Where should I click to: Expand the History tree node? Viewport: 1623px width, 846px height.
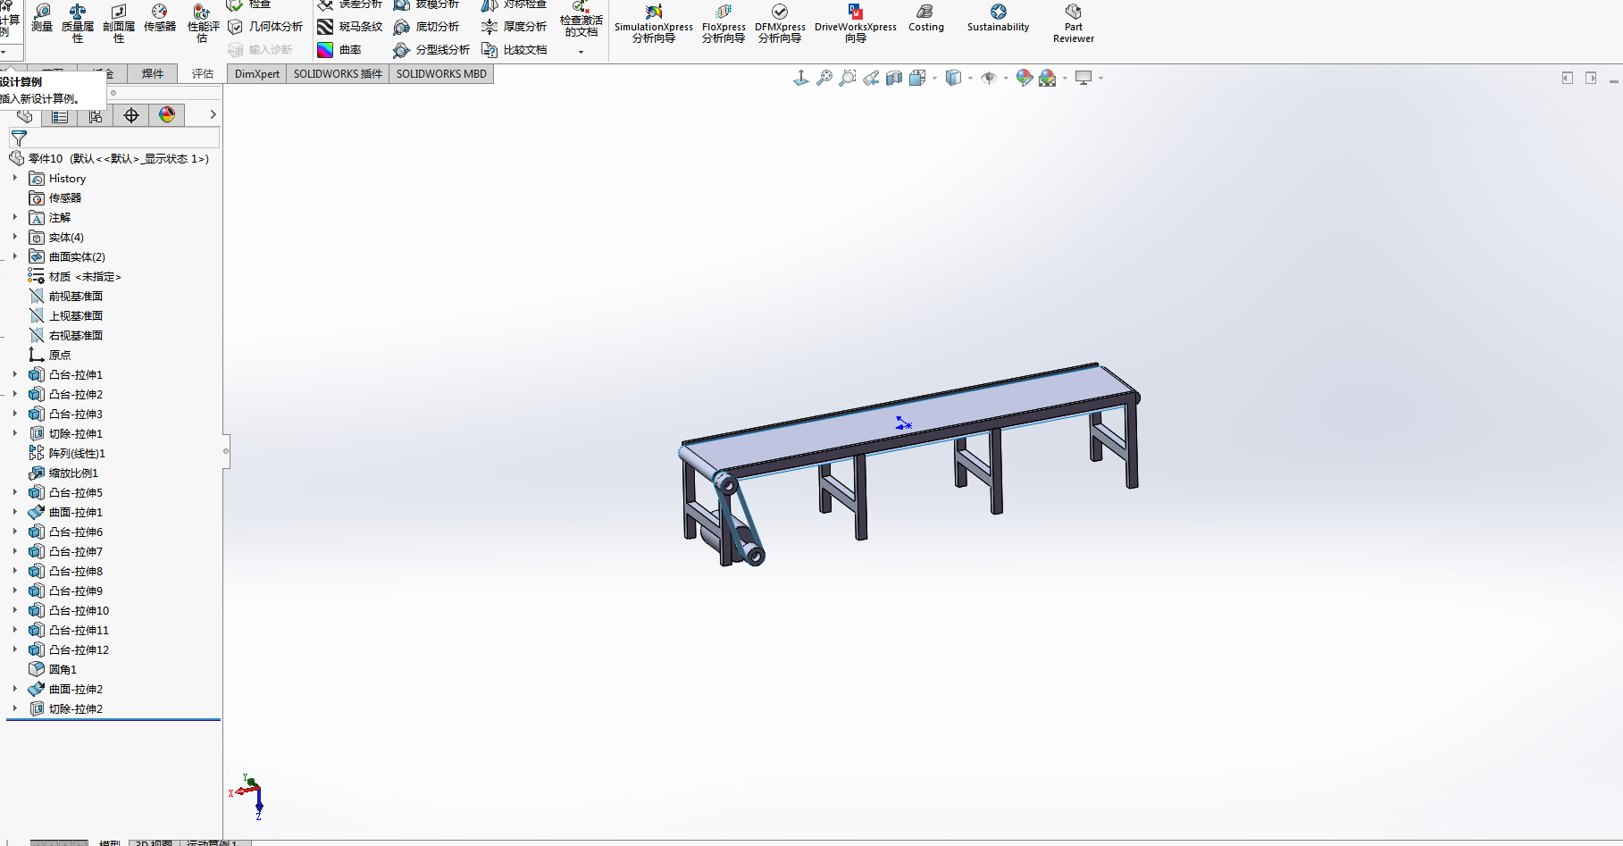point(15,179)
